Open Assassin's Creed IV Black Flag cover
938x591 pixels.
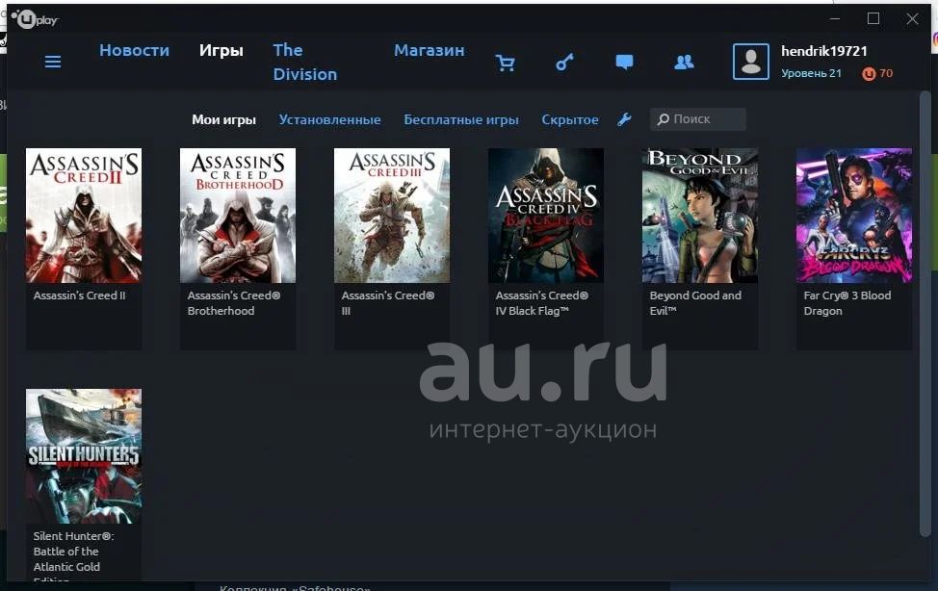(x=546, y=216)
